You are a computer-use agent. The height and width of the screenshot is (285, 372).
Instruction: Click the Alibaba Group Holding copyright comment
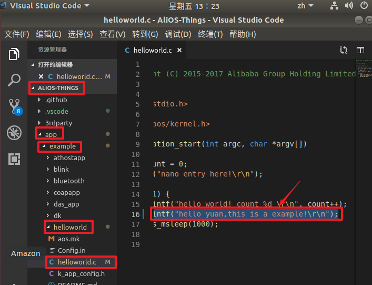254,74
